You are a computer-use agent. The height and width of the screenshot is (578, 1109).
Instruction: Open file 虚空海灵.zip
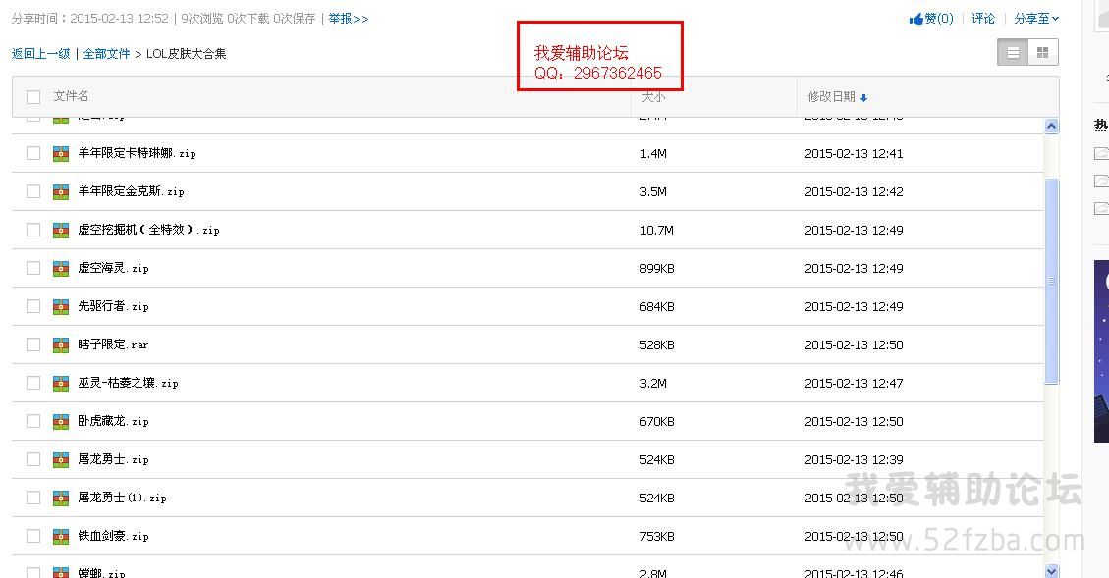113,268
